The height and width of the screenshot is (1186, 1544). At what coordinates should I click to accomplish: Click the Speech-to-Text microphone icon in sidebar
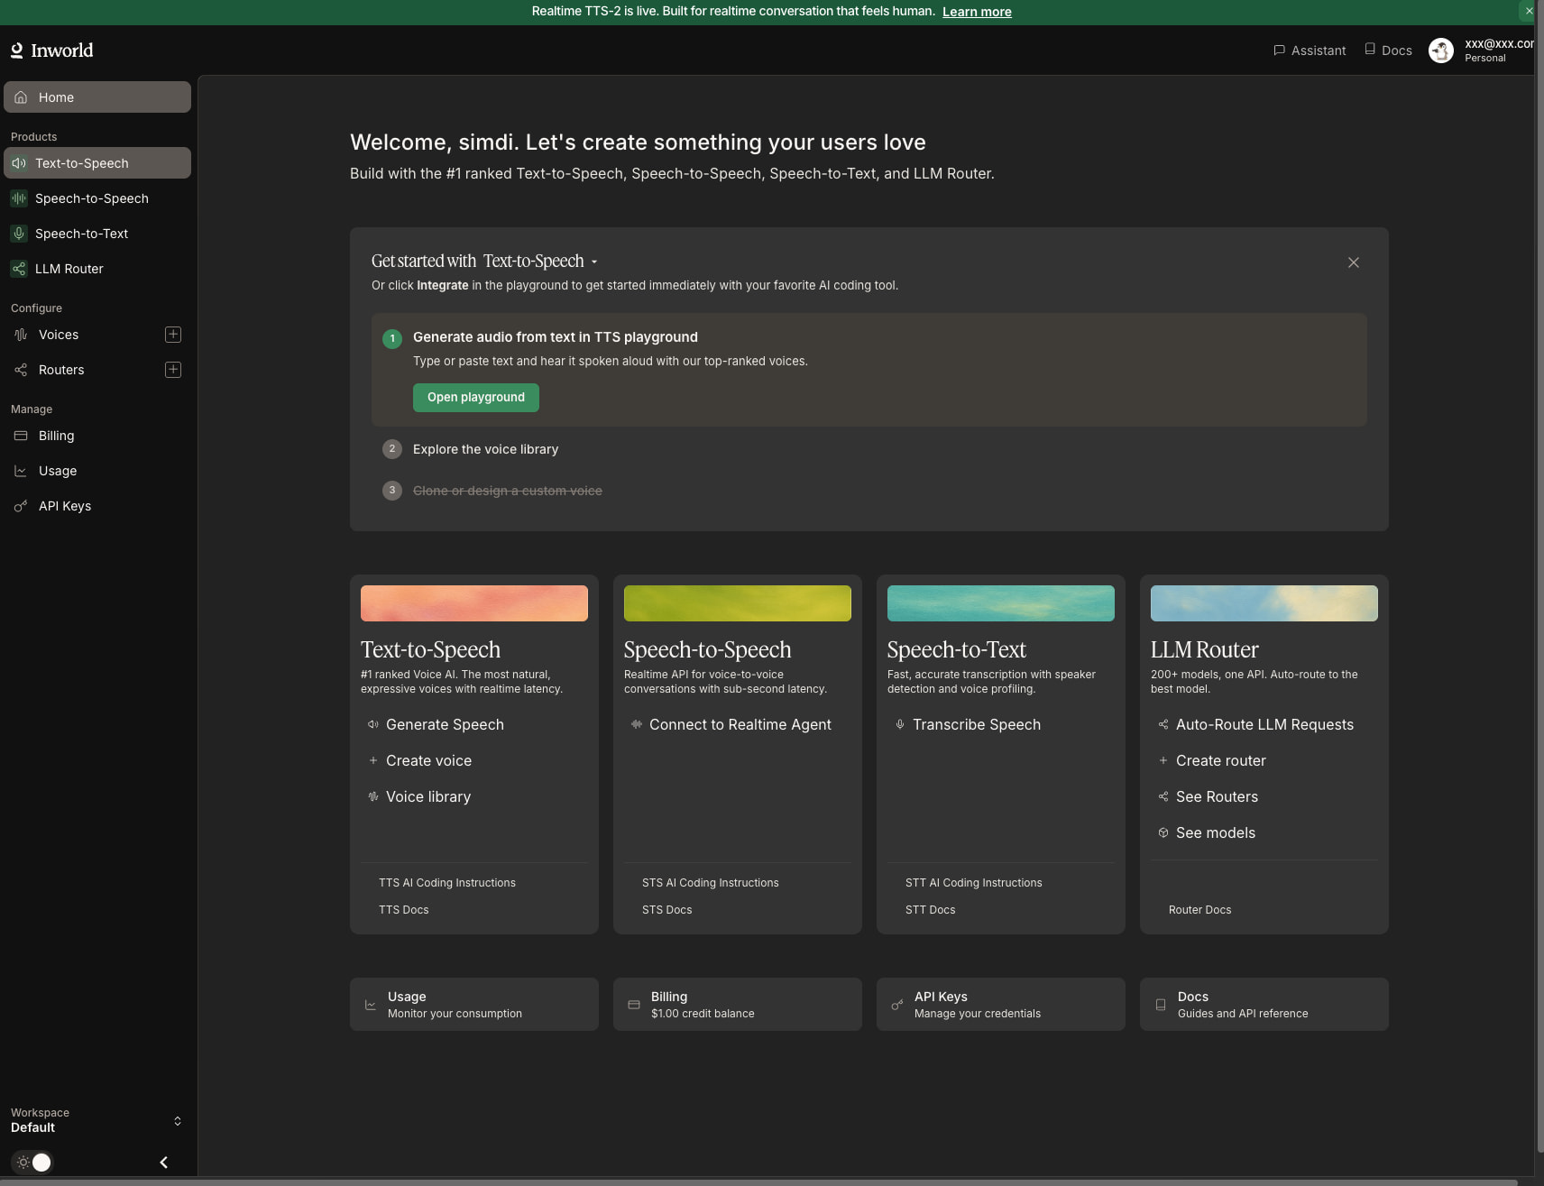[x=19, y=234]
